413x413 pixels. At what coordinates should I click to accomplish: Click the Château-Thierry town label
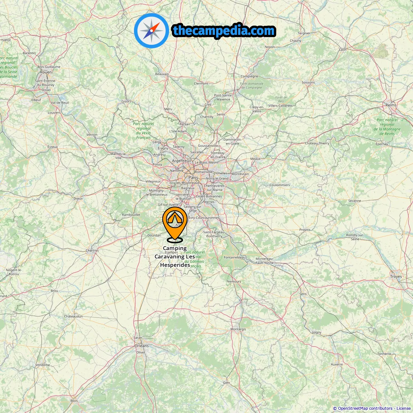pos(317,143)
